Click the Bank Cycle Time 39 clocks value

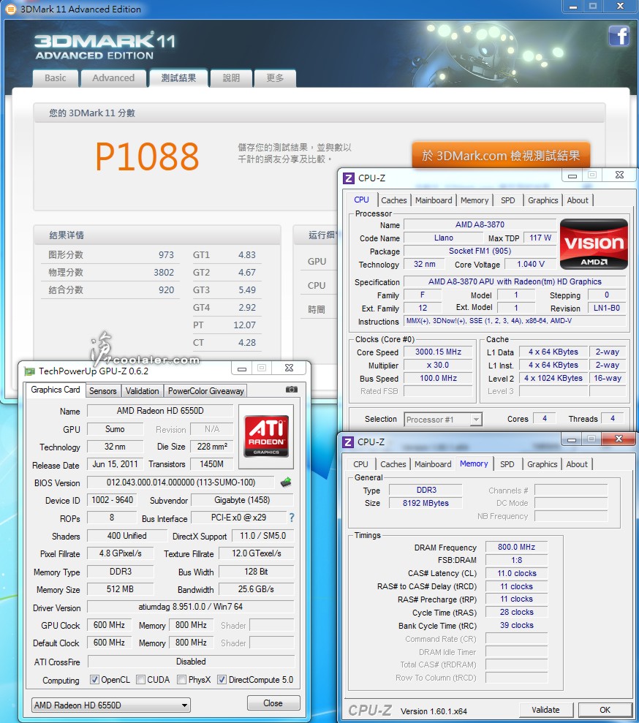click(516, 625)
